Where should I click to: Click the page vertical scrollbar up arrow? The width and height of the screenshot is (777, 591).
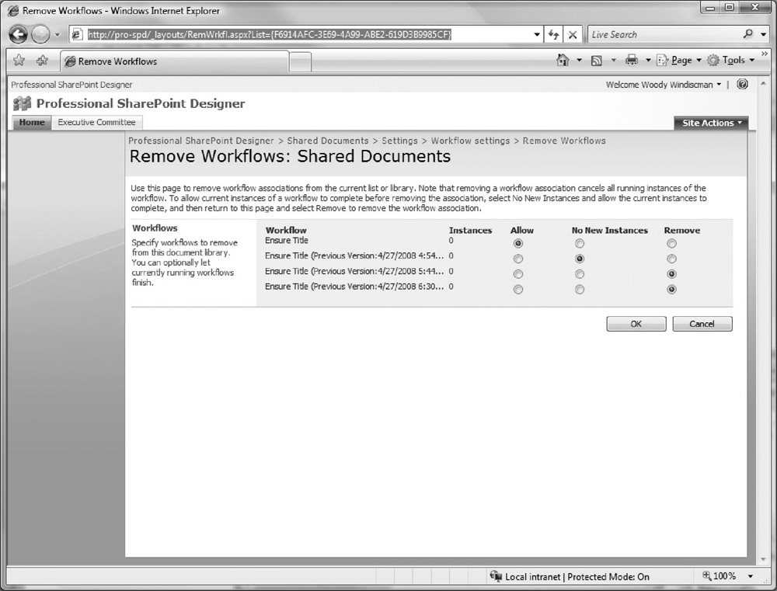(x=763, y=82)
